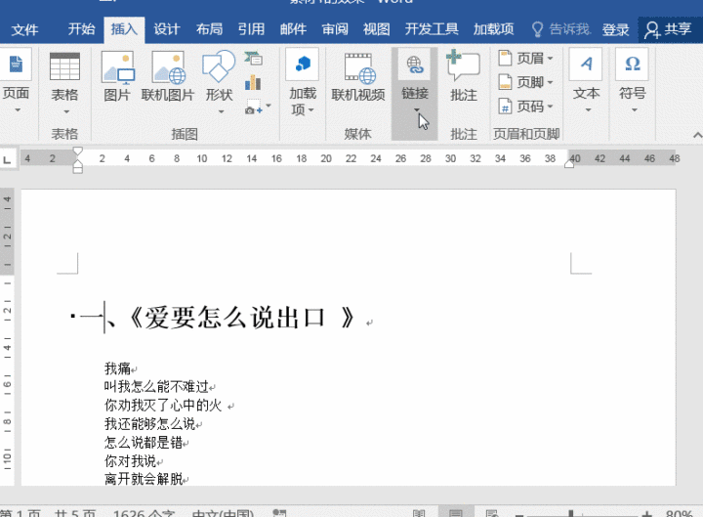The height and width of the screenshot is (517, 703).
Task: Click heading 《爱要怎么说出口》
Action: click(242, 318)
